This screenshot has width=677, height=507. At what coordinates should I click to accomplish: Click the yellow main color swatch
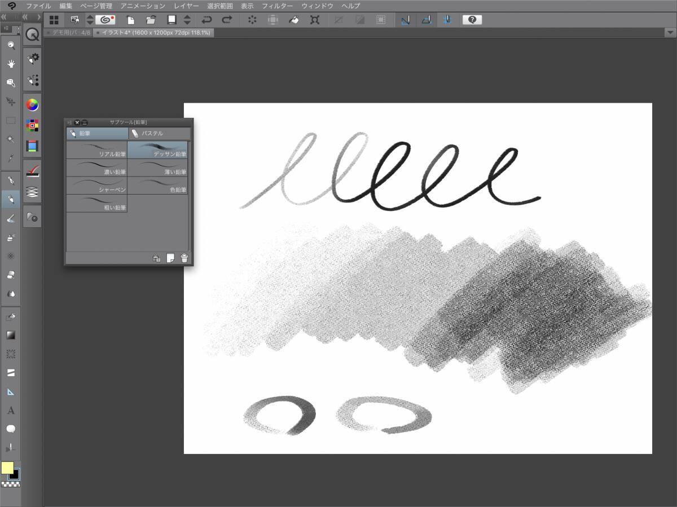[x=7, y=468]
